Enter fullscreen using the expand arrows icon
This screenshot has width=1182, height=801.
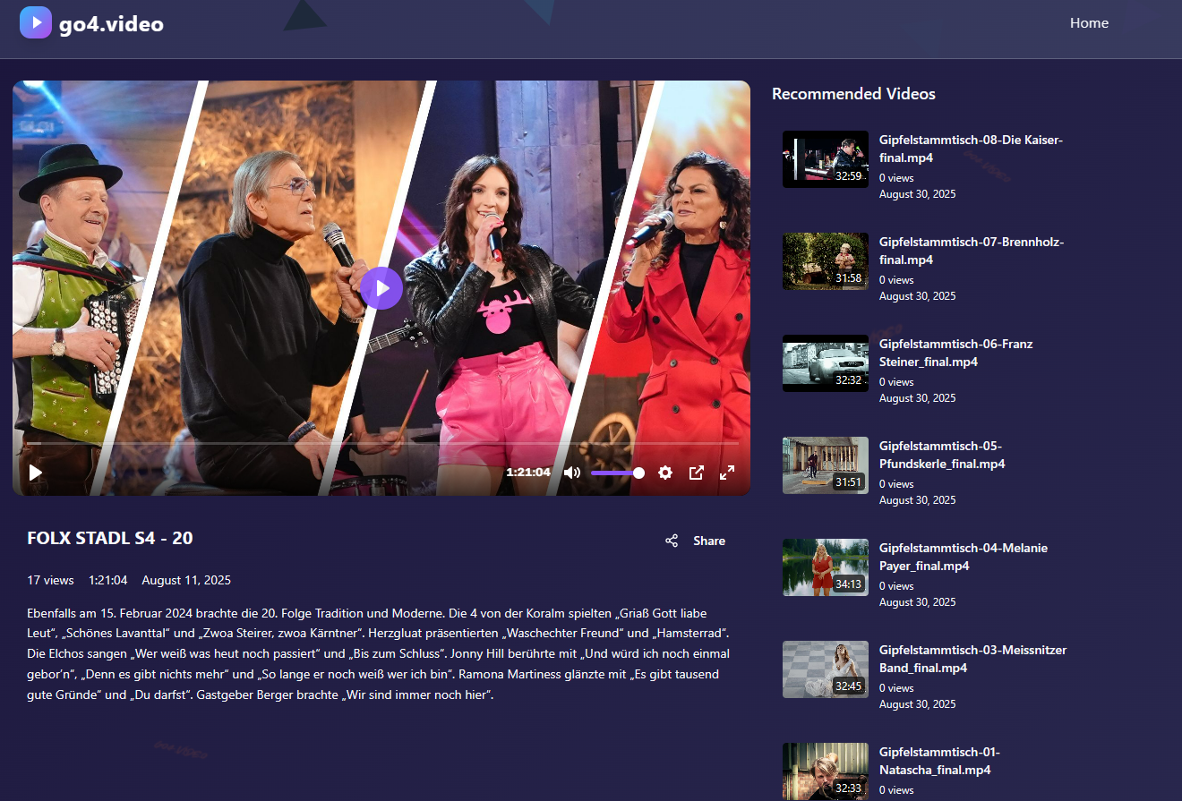(727, 473)
